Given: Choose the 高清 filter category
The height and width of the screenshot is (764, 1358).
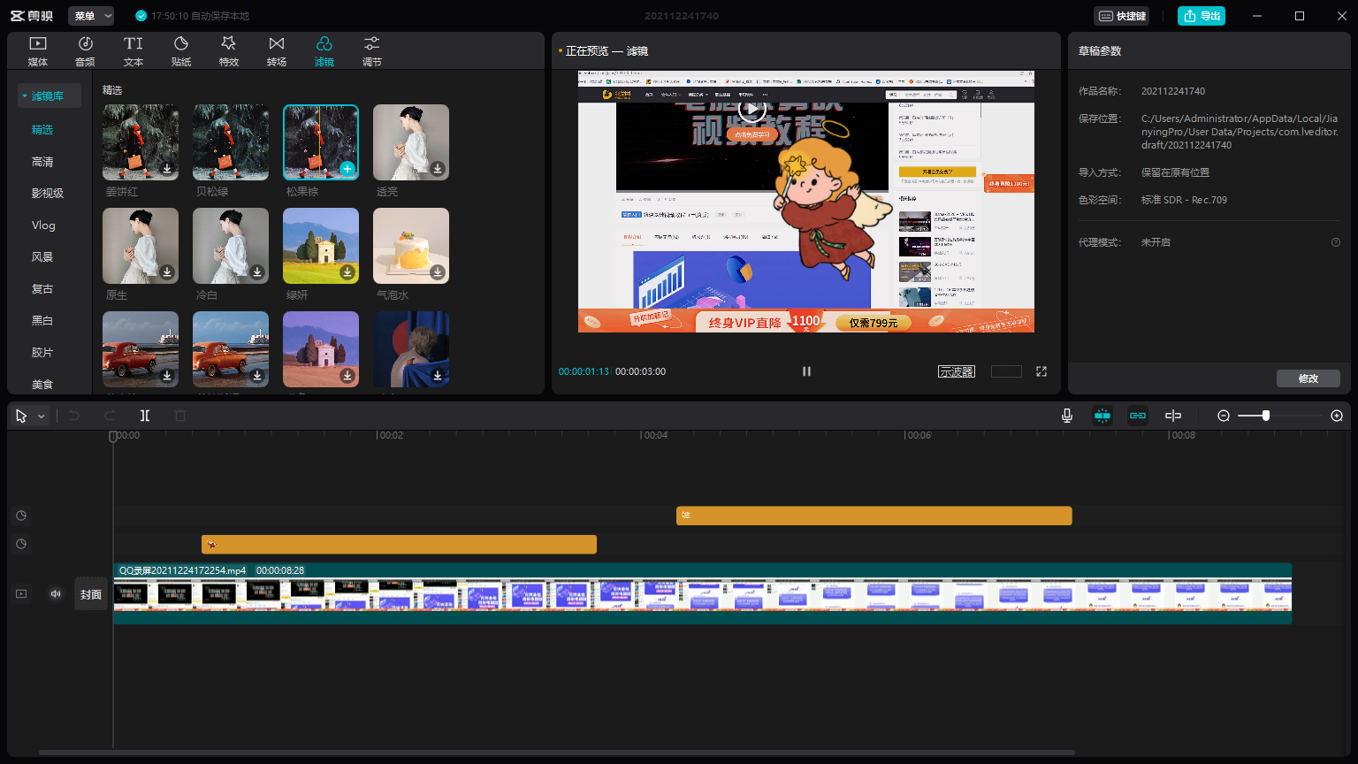Looking at the screenshot, I should pyautogui.click(x=42, y=161).
